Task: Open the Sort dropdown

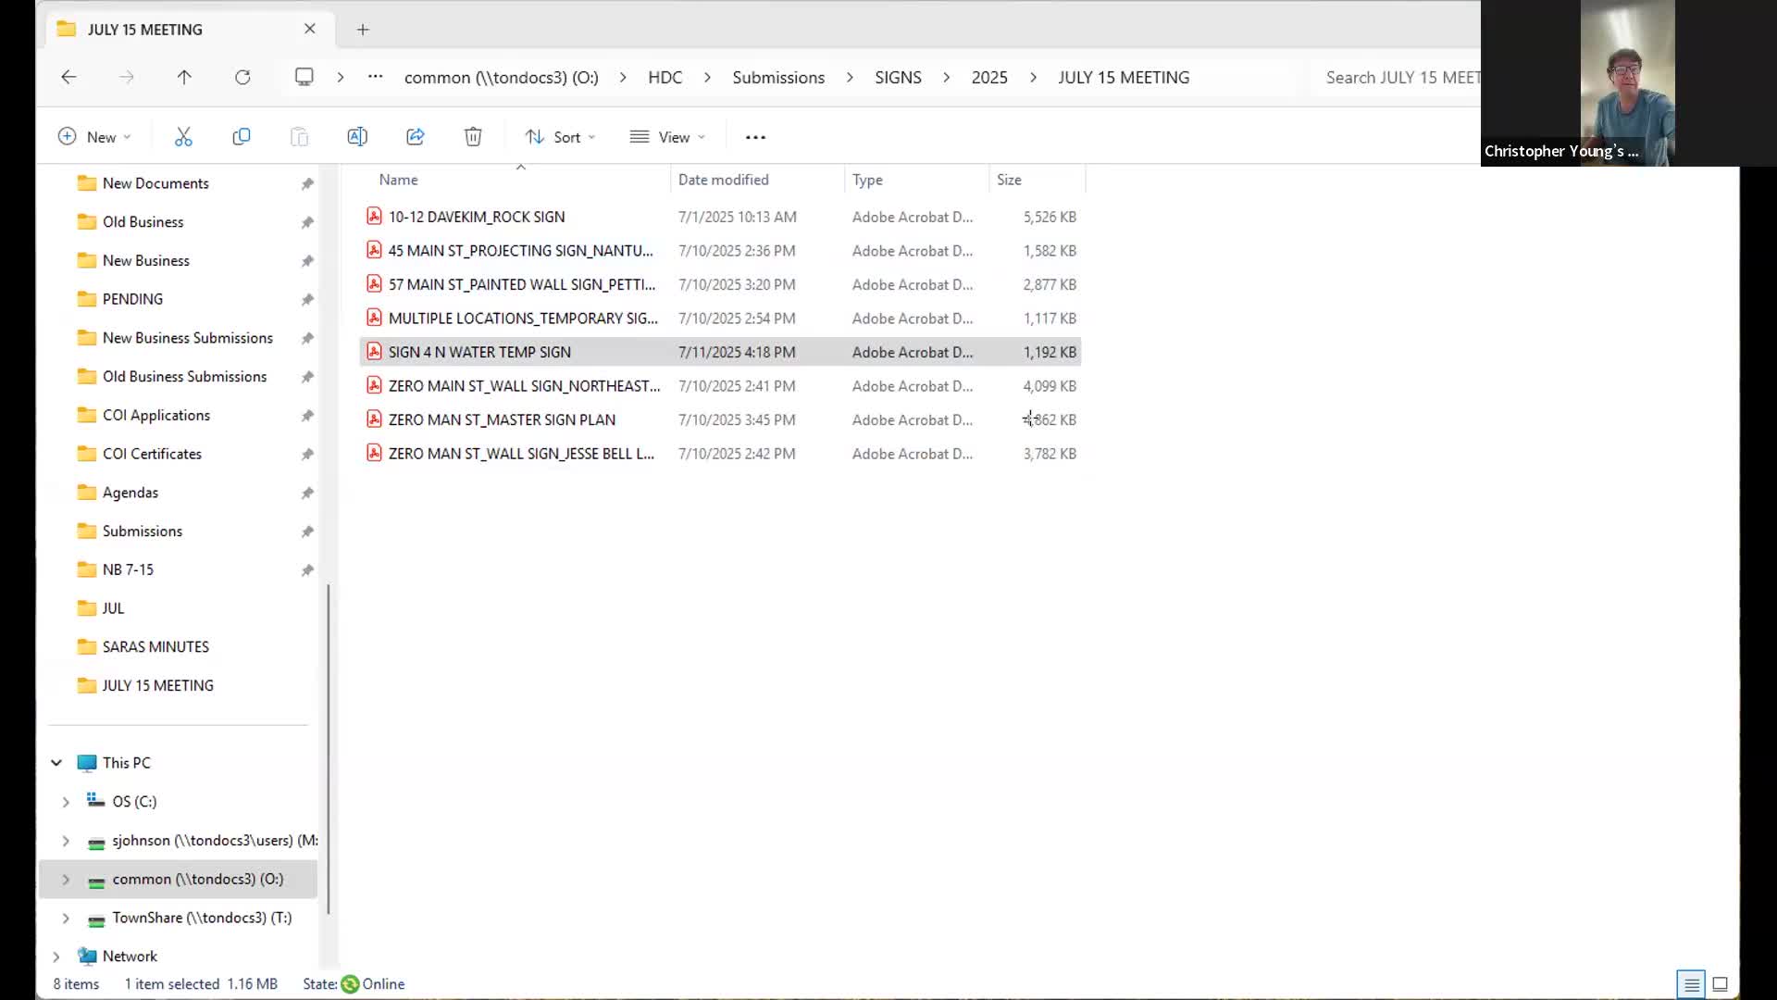Action: pos(561,137)
